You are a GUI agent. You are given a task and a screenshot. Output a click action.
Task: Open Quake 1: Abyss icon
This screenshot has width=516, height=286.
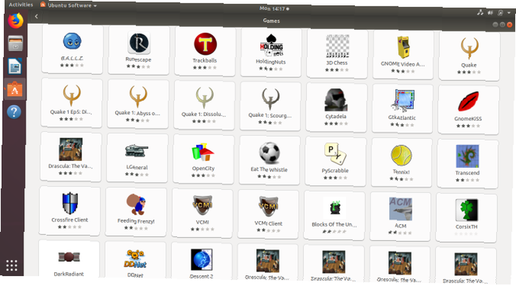pyautogui.click(x=138, y=97)
